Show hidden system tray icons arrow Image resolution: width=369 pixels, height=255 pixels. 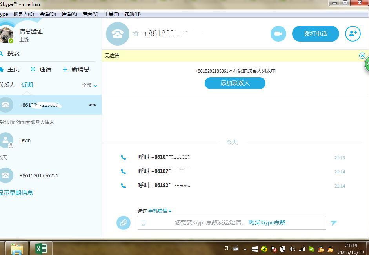coord(245,249)
